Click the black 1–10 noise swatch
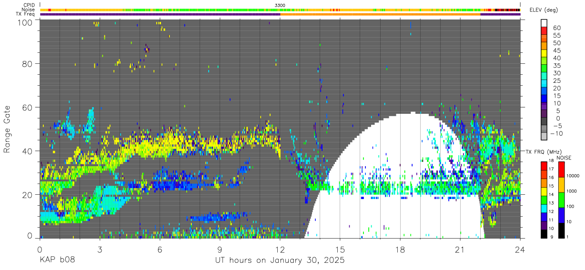This screenshot has width=585, height=270. pos(561,230)
